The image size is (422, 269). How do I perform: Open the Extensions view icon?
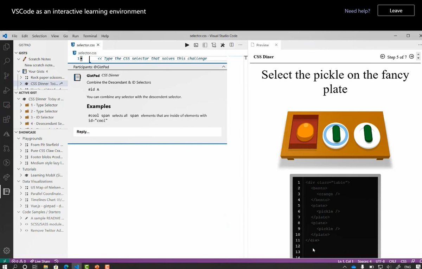point(6,119)
